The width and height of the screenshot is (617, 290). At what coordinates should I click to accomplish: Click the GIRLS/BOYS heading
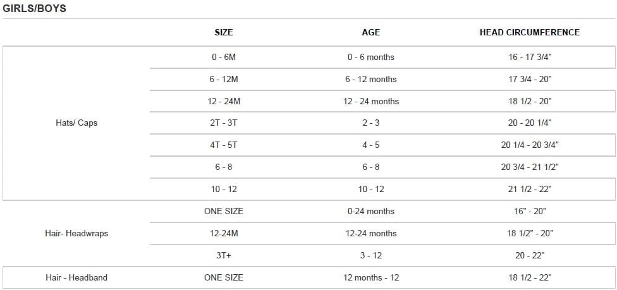(34, 9)
